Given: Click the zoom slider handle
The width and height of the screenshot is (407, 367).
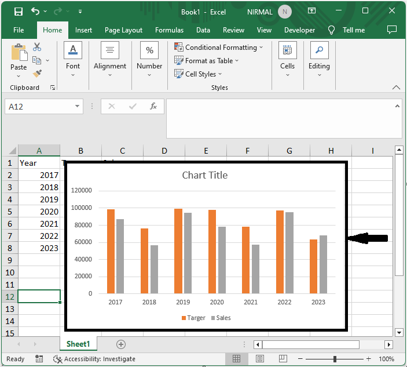Looking at the screenshot, I should tap(335, 359).
